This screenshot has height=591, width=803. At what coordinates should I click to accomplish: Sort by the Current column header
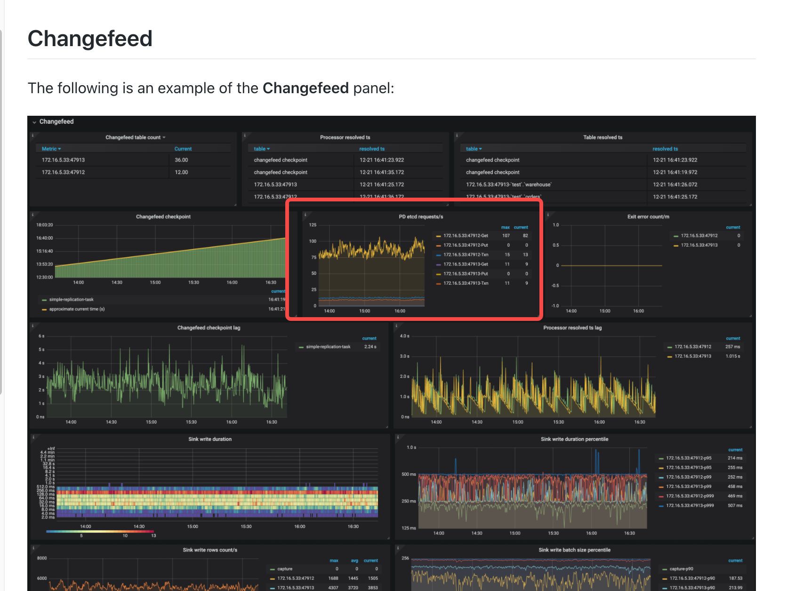(x=183, y=148)
